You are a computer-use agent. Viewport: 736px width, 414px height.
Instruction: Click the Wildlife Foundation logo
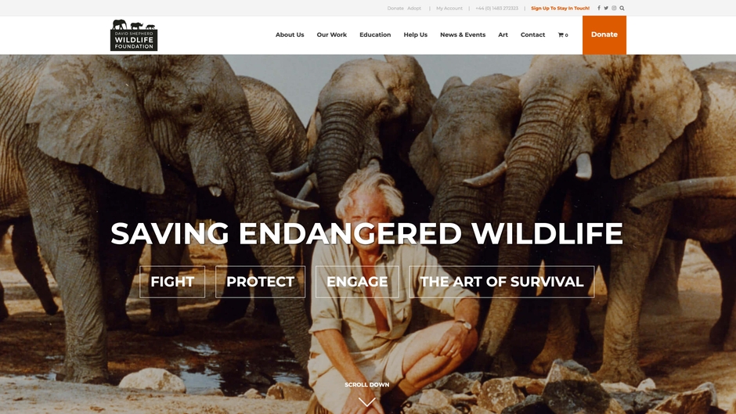tap(134, 35)
